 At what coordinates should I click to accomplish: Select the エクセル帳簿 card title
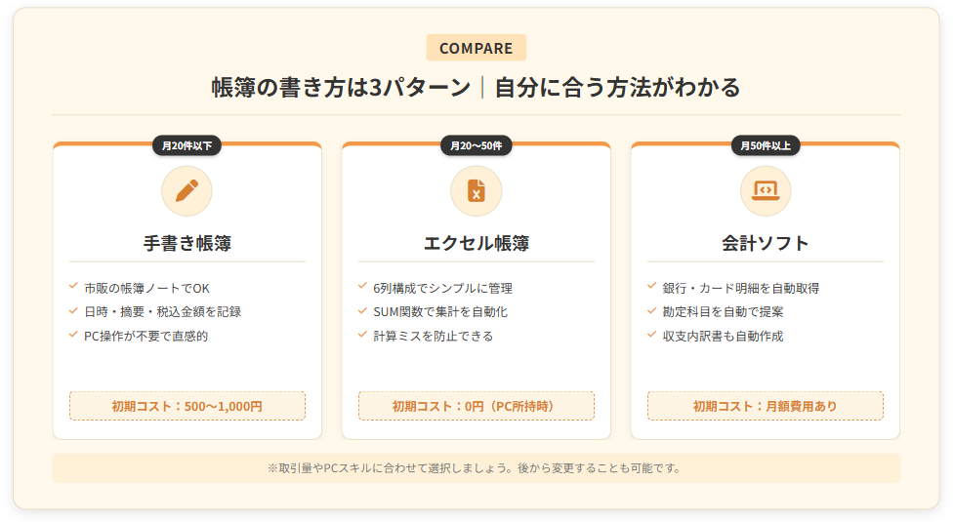(476, 243)
